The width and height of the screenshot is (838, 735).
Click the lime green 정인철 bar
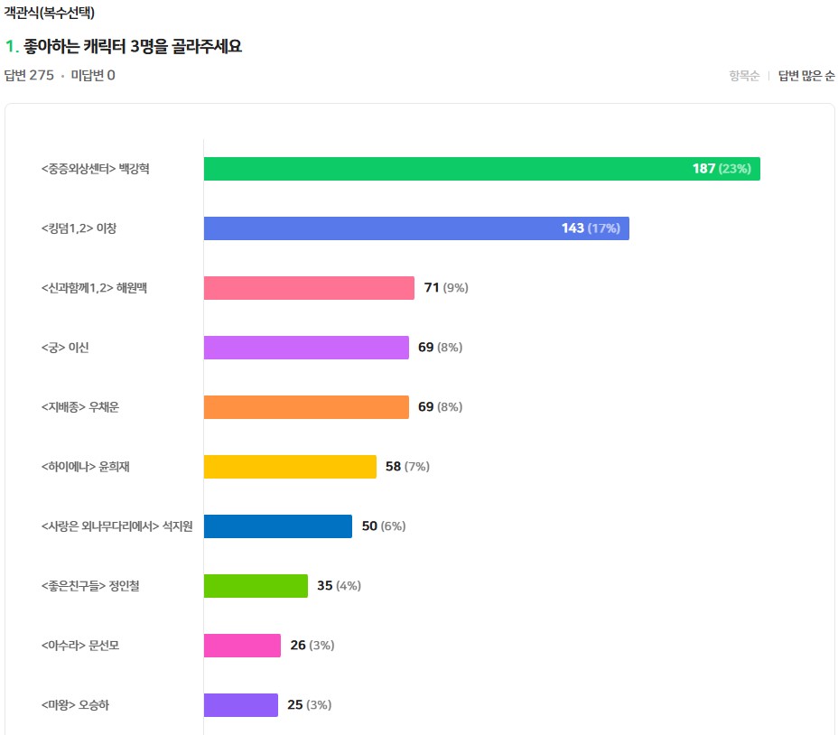(x=256, y=586)
